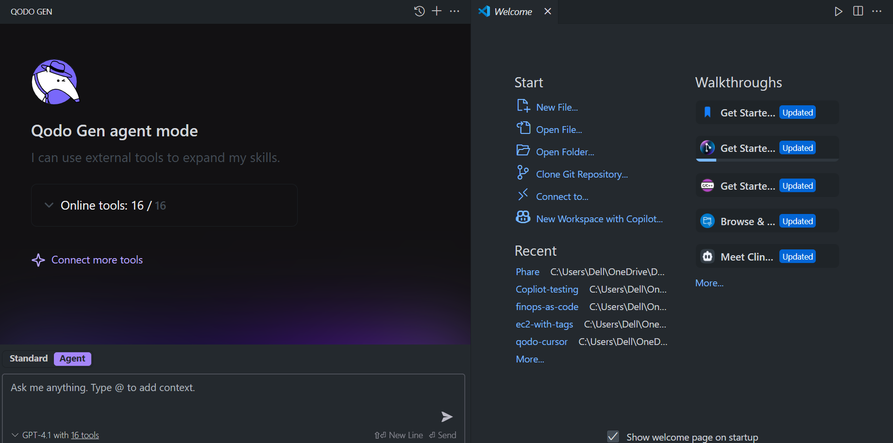Click Clone Git Repository... link
The image size is (893, 443).
(582, 174)
